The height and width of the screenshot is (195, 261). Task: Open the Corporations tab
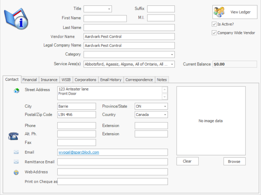(85, 80)
